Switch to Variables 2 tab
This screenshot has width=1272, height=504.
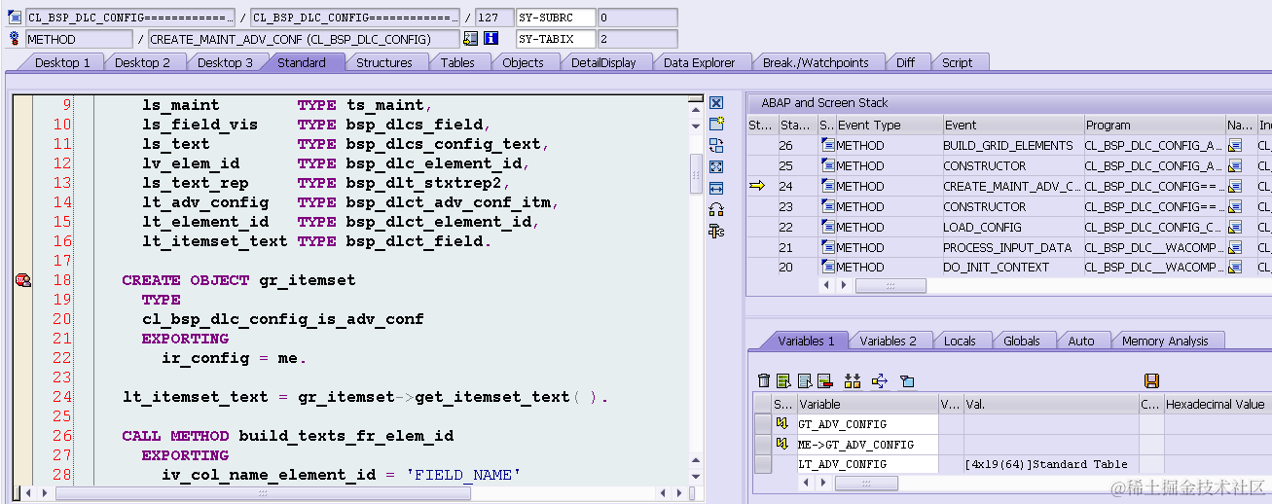tap(888, 341)
